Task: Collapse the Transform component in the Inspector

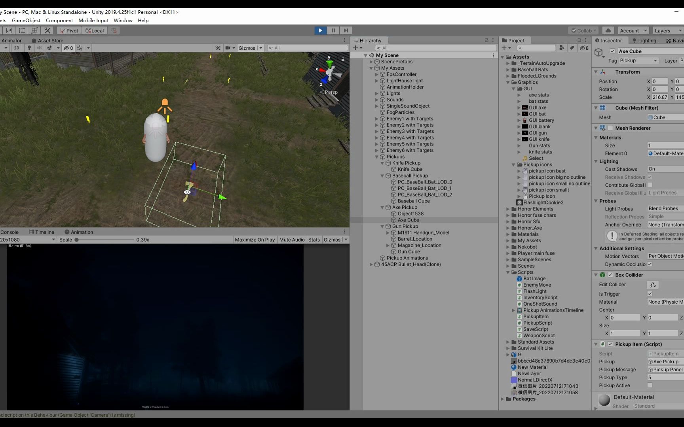Action: [596, 72]
